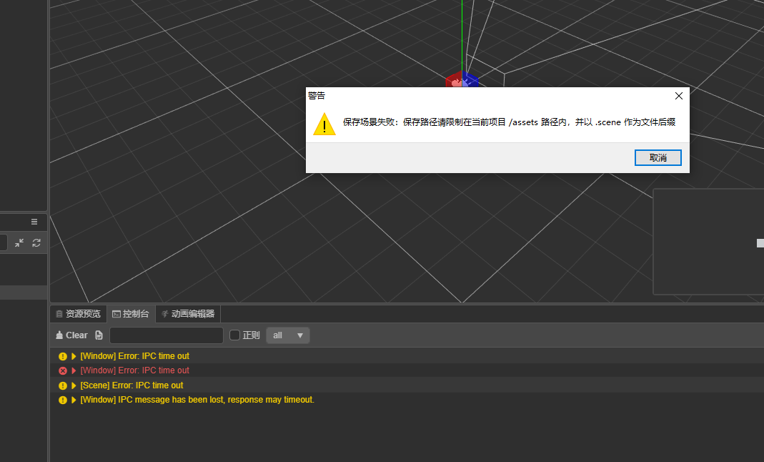The width and height of the screenshot is (764, 462).
Task: Open the left panel hamburger menu
Action: 34,222
